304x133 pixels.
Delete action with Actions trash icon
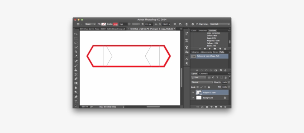225,49
